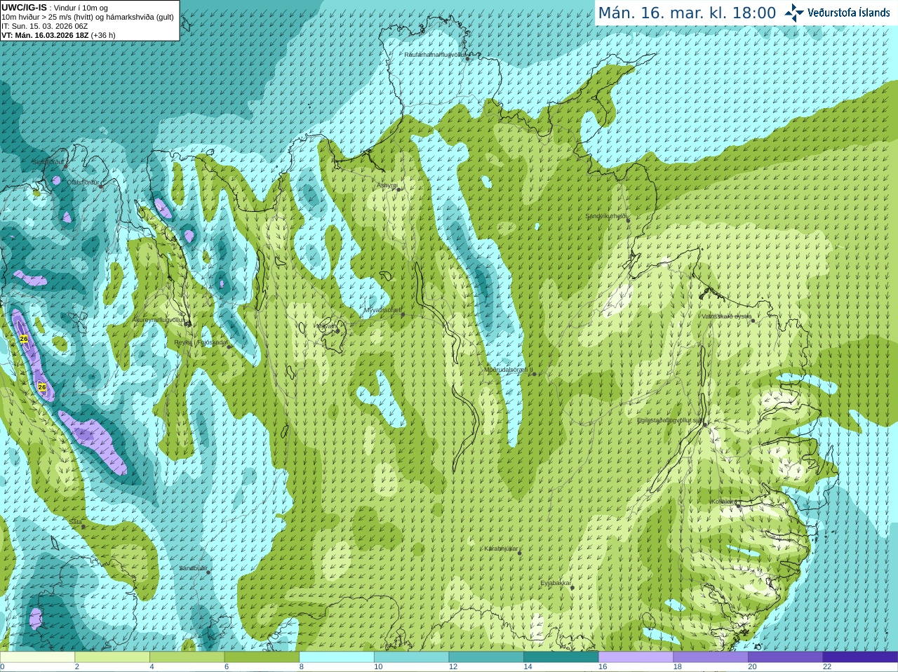This screenshot has width=898, height=672.
Task: Click the 14–16 m/s dark teal legend swatch
Action: [x=561, y=657]
